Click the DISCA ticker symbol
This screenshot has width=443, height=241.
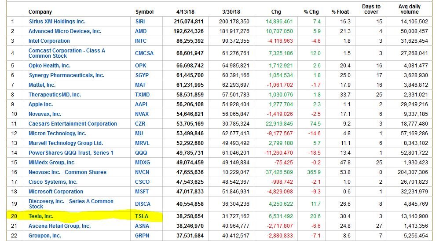[x=143, y=204]
